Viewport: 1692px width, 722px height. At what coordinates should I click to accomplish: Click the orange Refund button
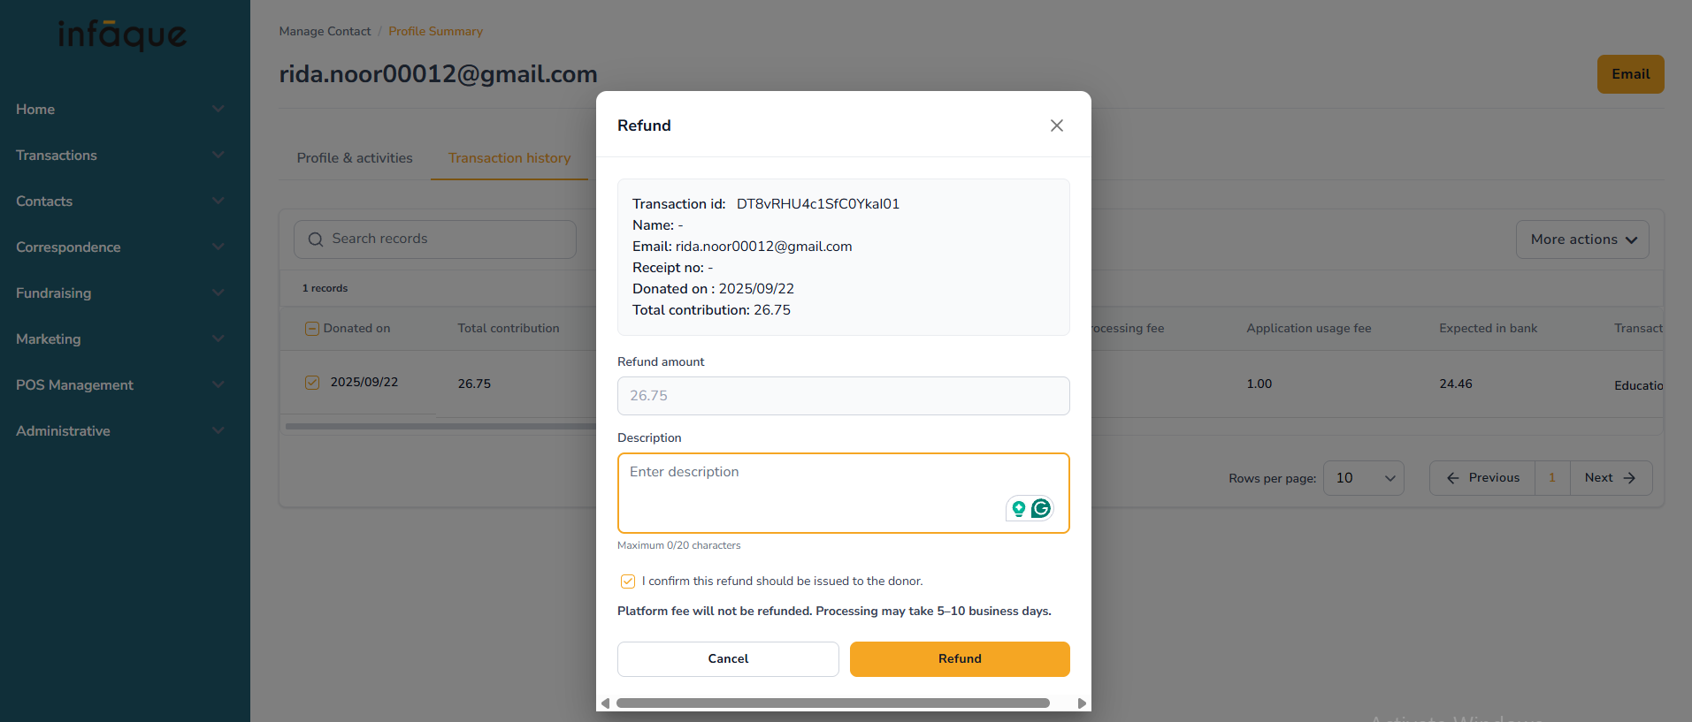coord(960,659)
